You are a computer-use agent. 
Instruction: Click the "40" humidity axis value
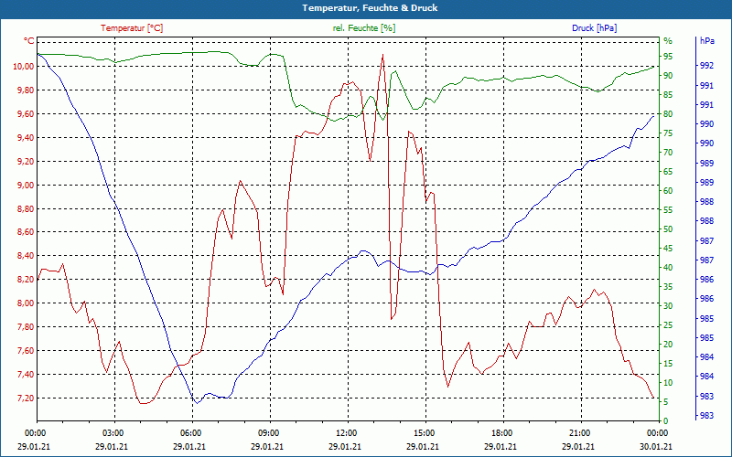[668, 268]
